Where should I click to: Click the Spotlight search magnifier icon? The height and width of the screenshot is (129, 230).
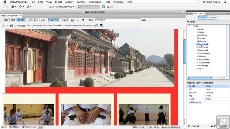pos(225,2)
